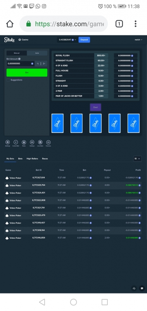147x311 pixels.
Task: Tap the Android home circle button
Action: (73, 302)
